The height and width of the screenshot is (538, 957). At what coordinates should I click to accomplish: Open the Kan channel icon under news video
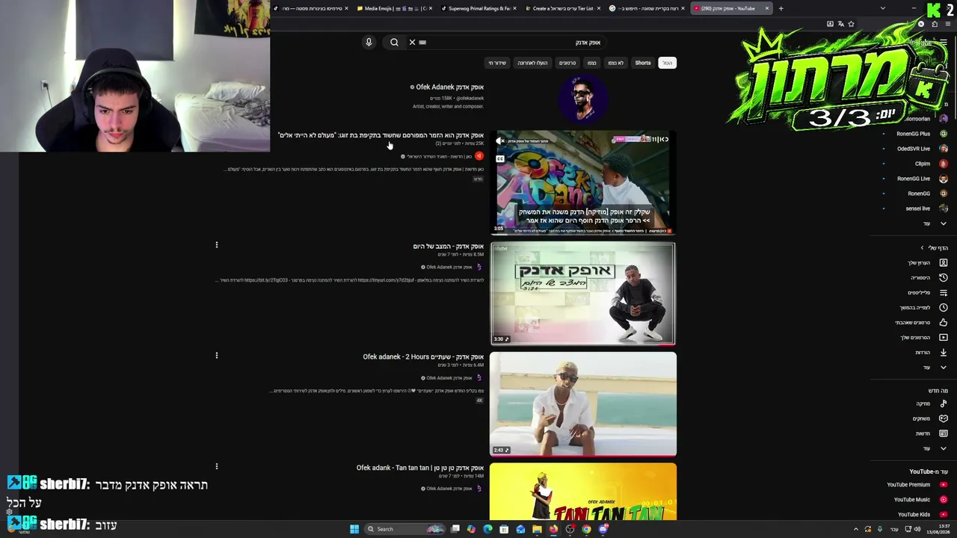479,156
